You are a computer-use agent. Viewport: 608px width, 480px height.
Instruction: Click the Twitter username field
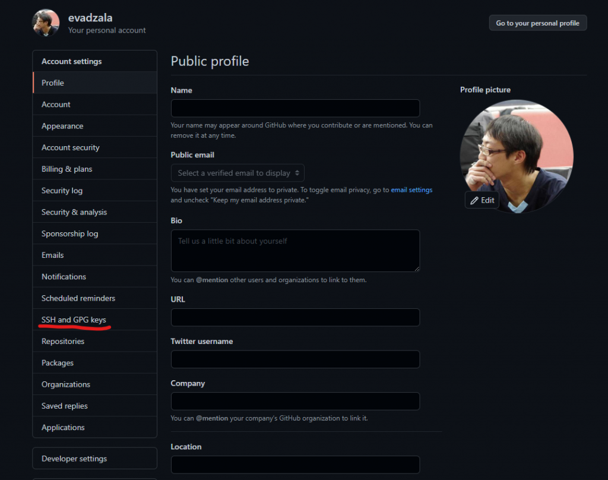tap(295, 359)
